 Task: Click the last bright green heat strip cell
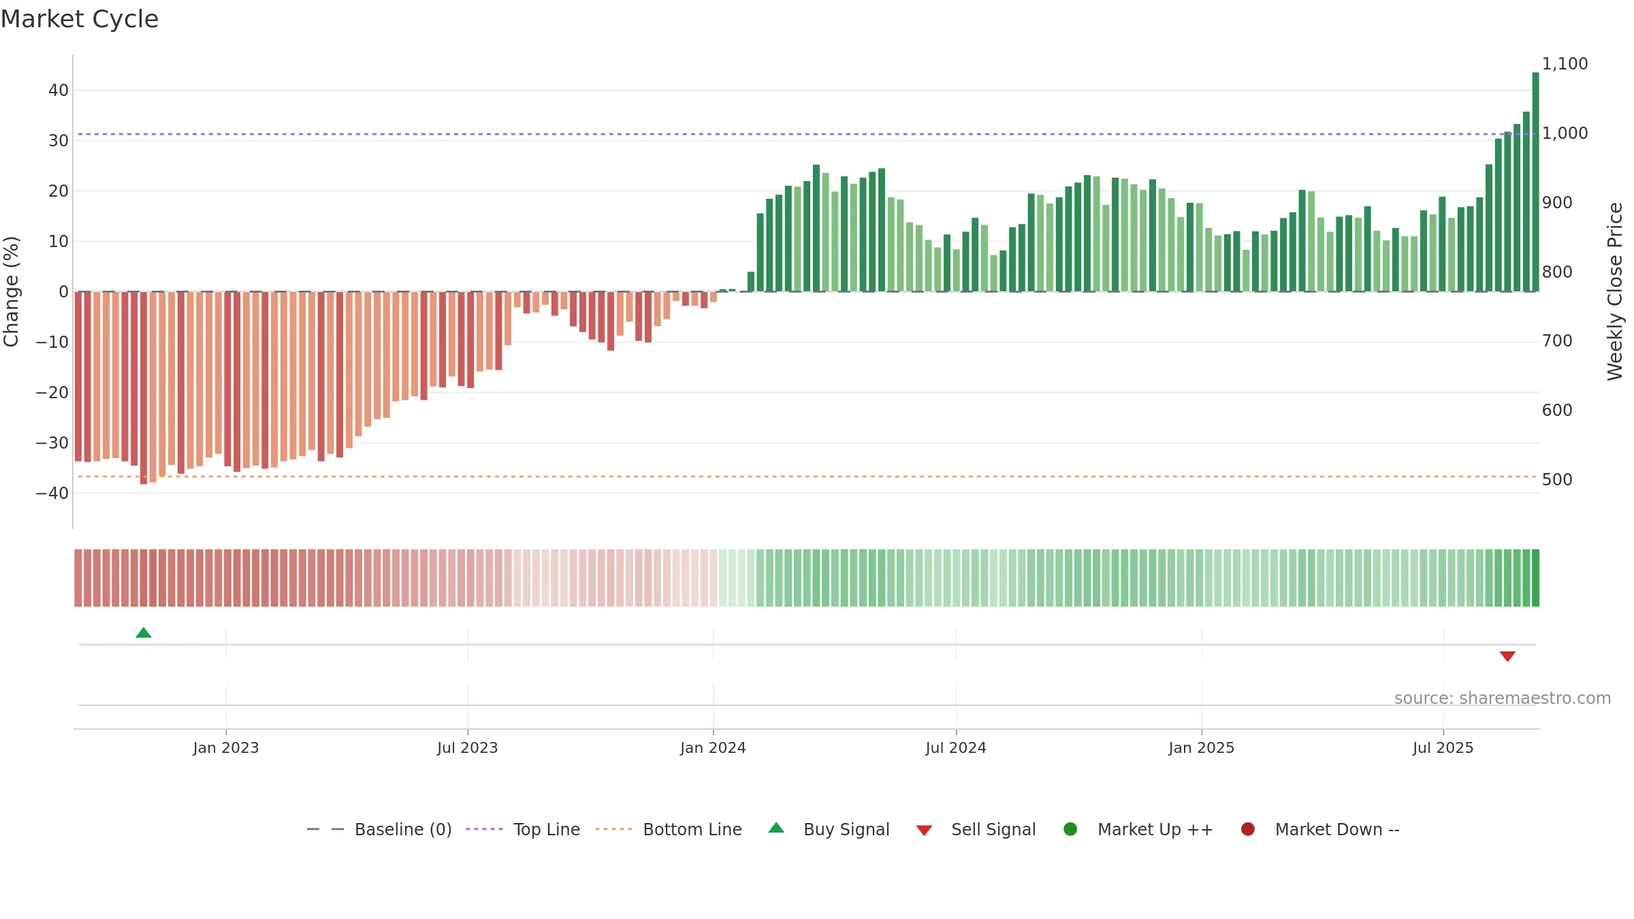coord(1535,578)
